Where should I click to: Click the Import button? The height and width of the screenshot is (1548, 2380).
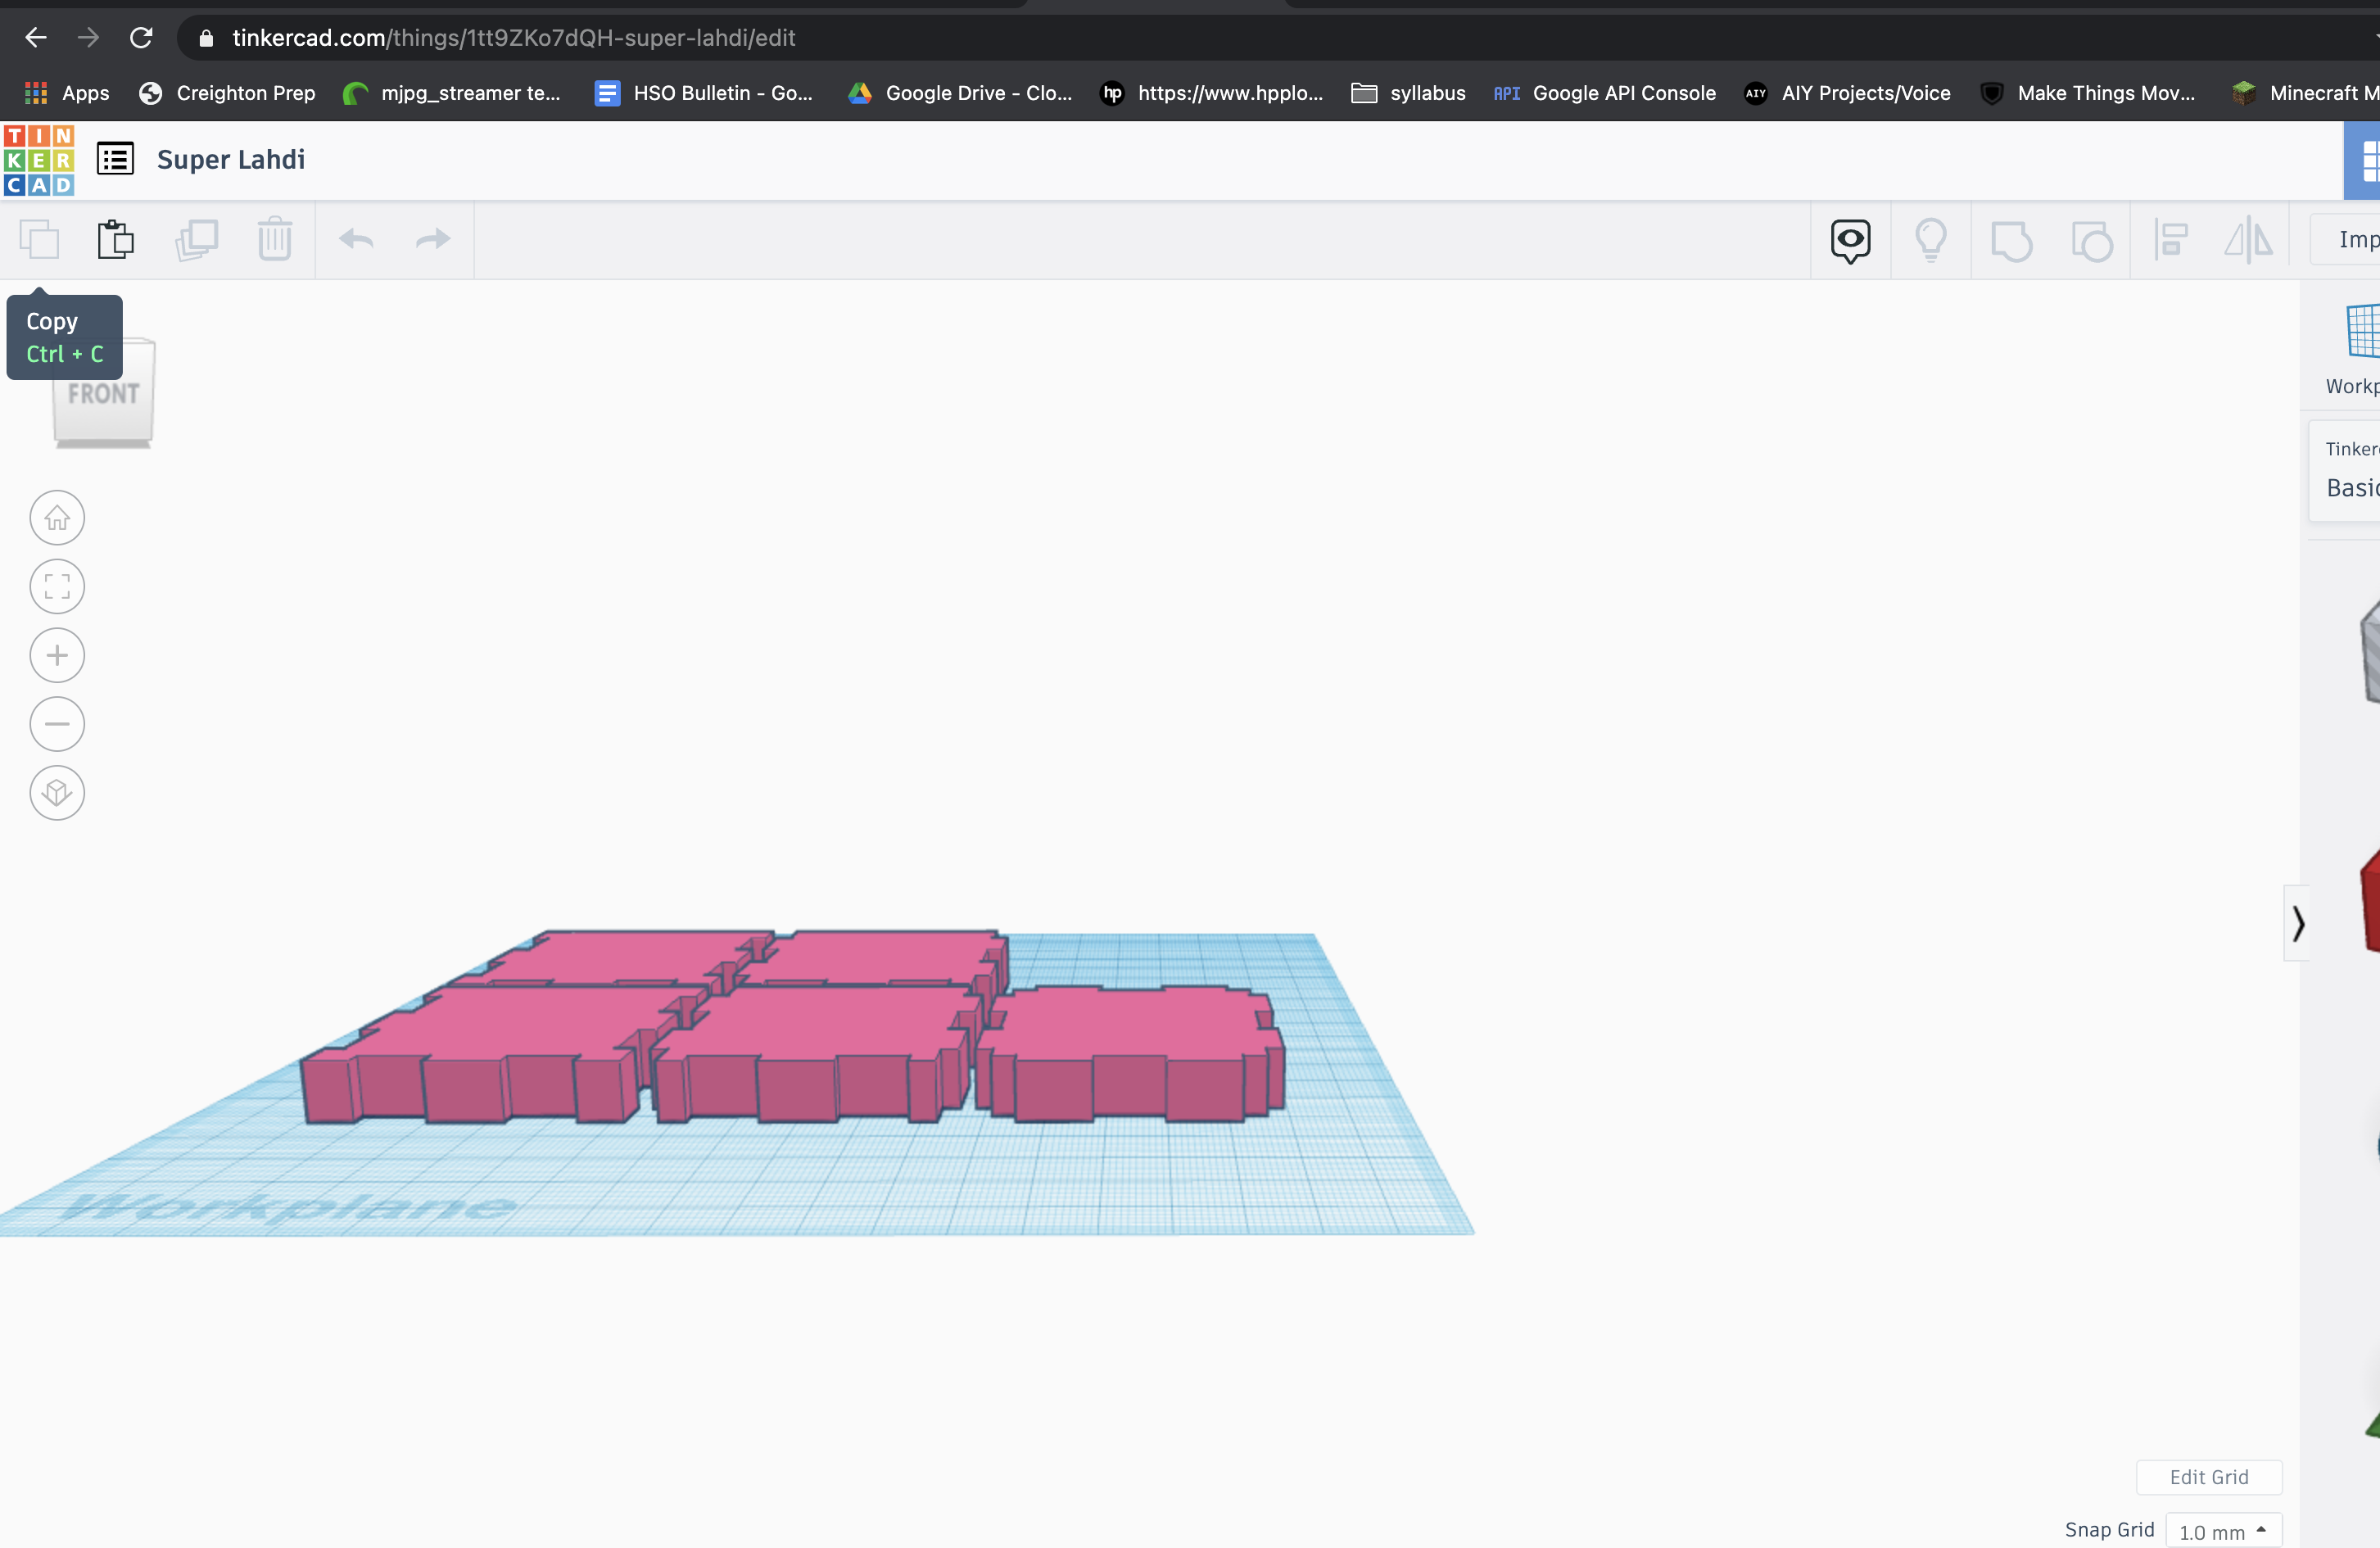(x=2346, y=239)
